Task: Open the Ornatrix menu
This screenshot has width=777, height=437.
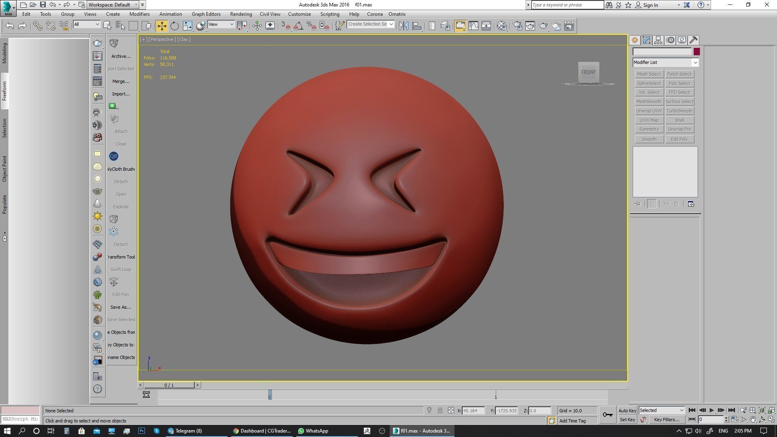Action: [397, 14]
